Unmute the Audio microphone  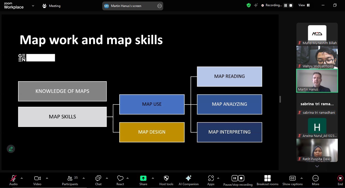click(x=13, y=180)
